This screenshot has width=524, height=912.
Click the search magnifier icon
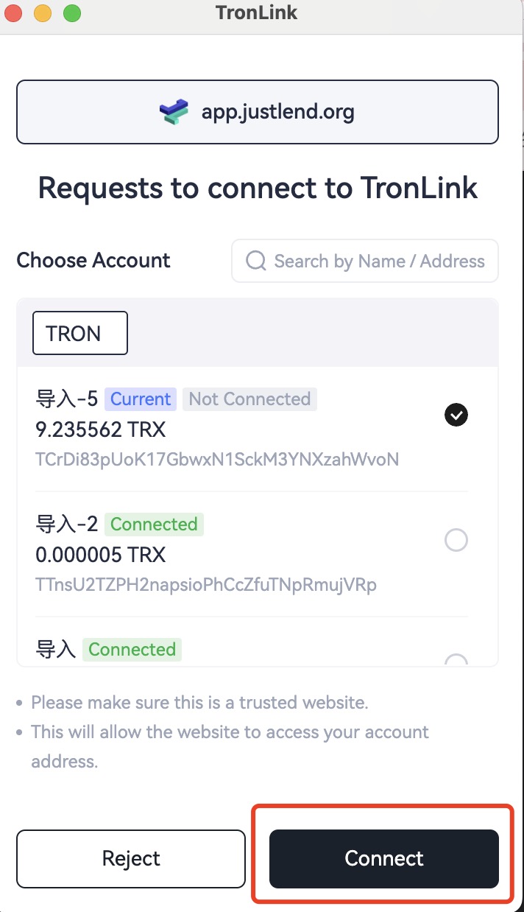pyautogui.click(x=255, y=261)
